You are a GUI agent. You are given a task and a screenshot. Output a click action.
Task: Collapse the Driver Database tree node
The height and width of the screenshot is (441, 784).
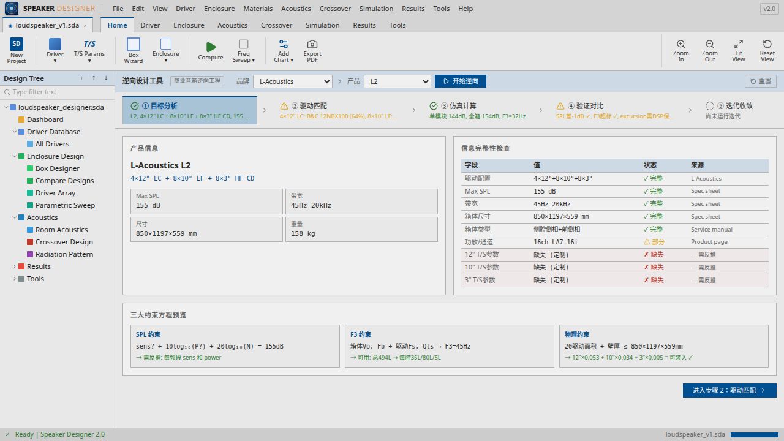[x=15, y=132]
